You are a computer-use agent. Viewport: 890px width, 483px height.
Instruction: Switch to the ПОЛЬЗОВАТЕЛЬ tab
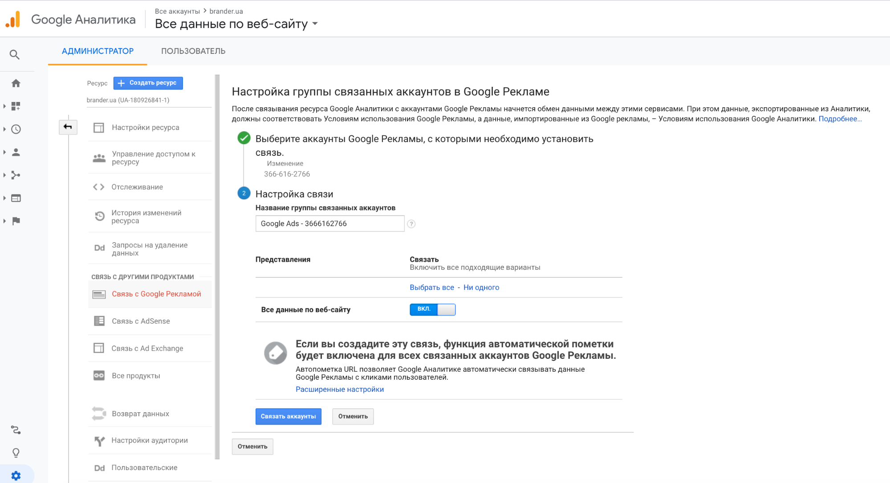pyautogui.click(x=193, y=51)
